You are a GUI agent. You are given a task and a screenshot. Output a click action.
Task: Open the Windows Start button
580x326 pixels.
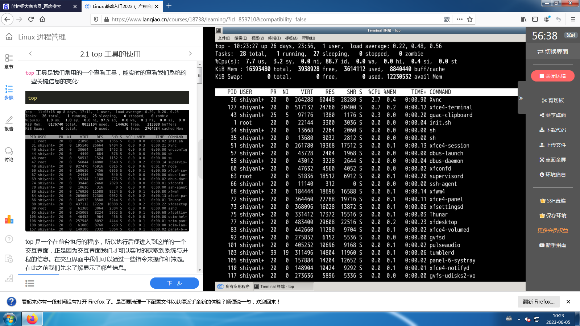click(x=10, y=319)
